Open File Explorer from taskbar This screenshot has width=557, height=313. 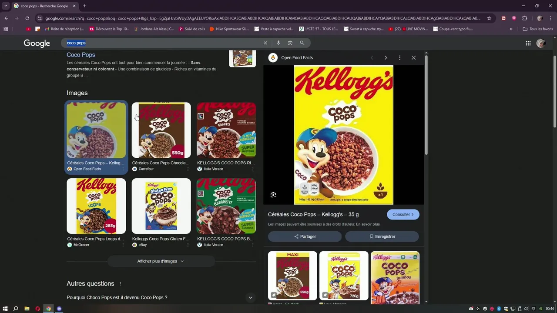[27, 309]
